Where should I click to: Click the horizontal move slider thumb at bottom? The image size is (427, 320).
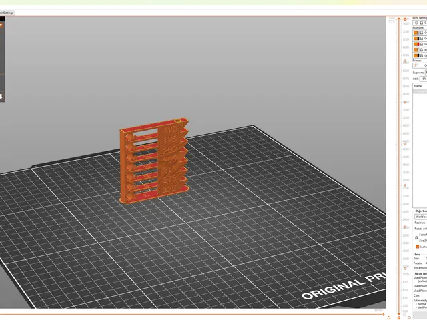pos(384,314)
